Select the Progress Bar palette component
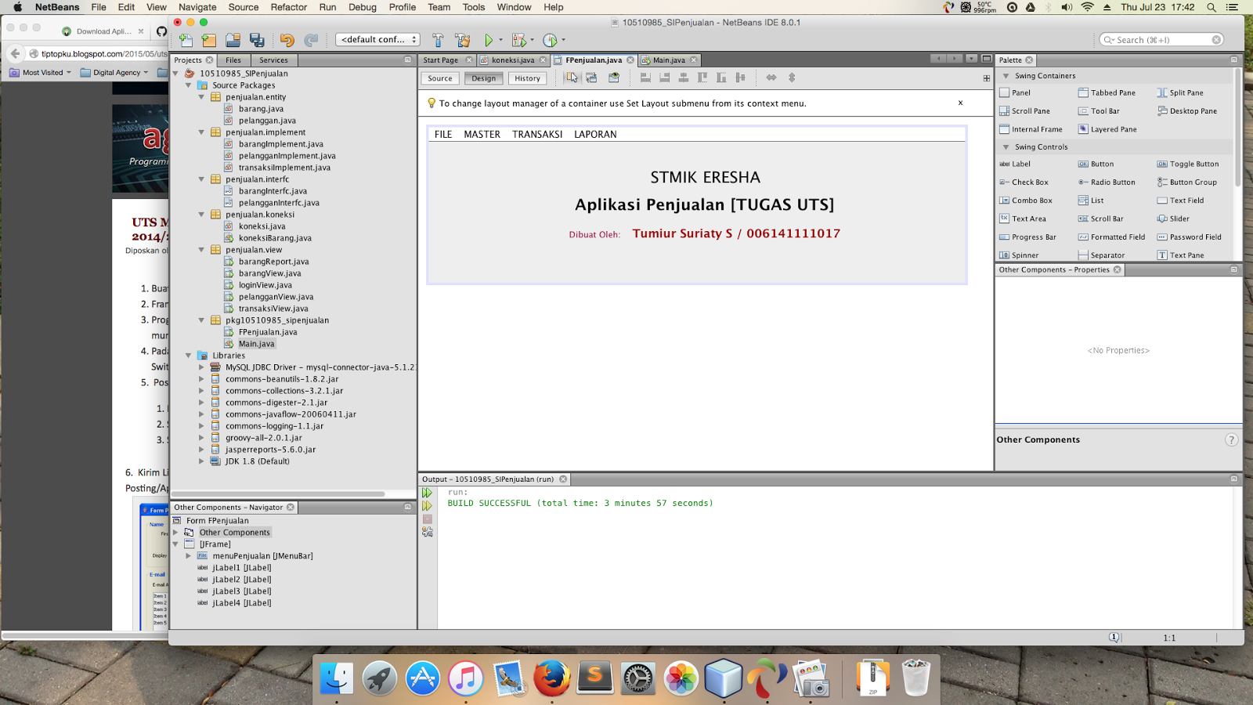Image resolution: width=1253 pixels, height=705 pixels. (x=1027, y=237)
